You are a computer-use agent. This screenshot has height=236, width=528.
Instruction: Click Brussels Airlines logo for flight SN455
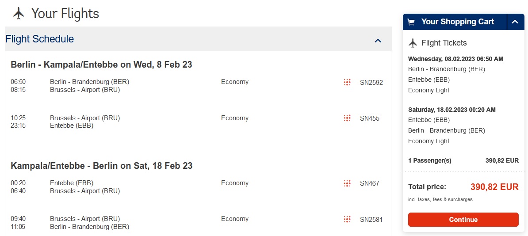[347, 118]
